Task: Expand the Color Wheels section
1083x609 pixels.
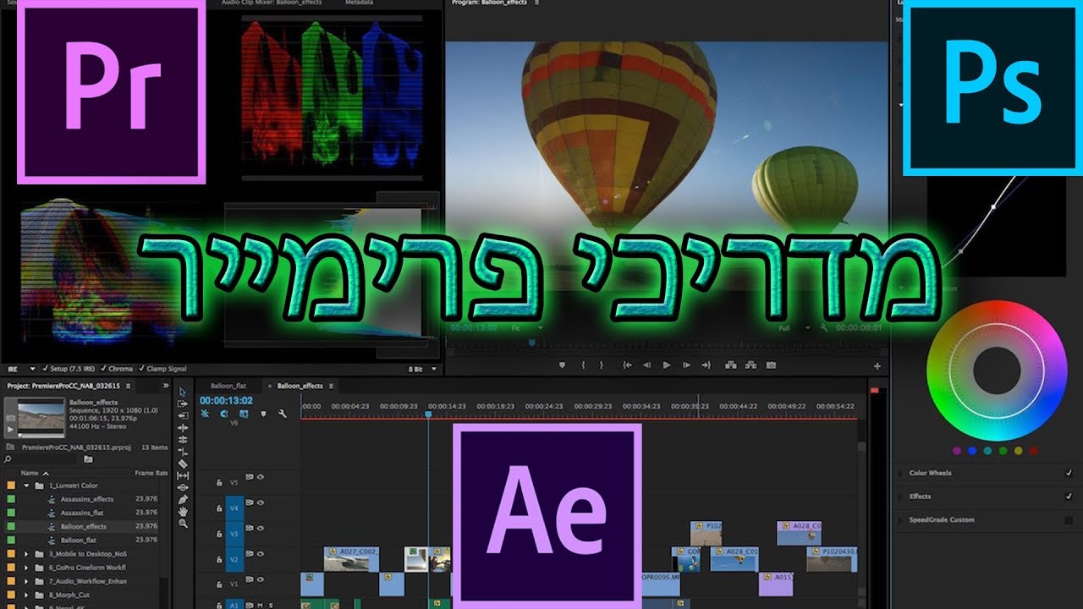Action: 901,473
